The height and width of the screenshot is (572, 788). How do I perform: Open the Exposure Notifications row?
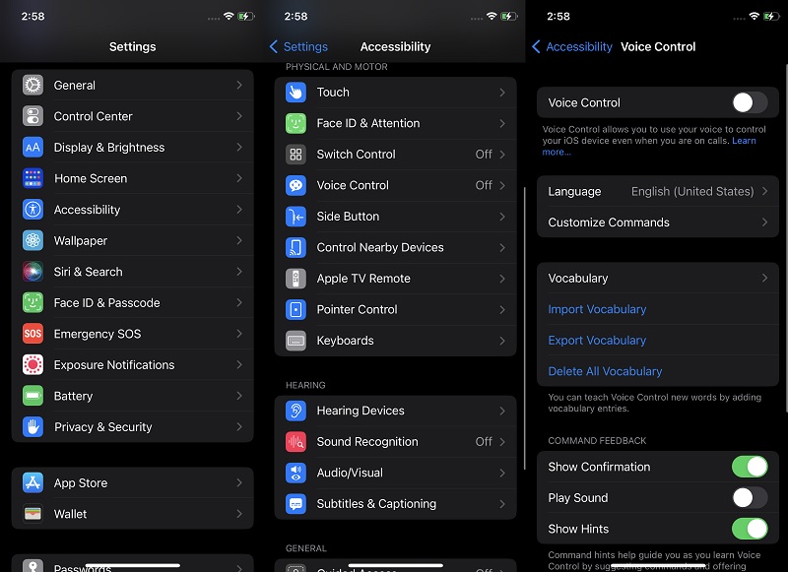[x=133, y=365]
